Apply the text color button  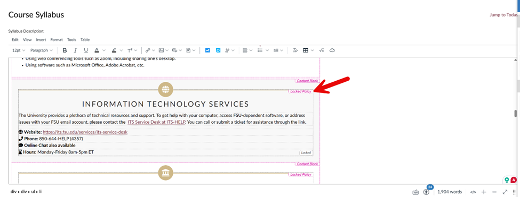click(x=97, y=50)
